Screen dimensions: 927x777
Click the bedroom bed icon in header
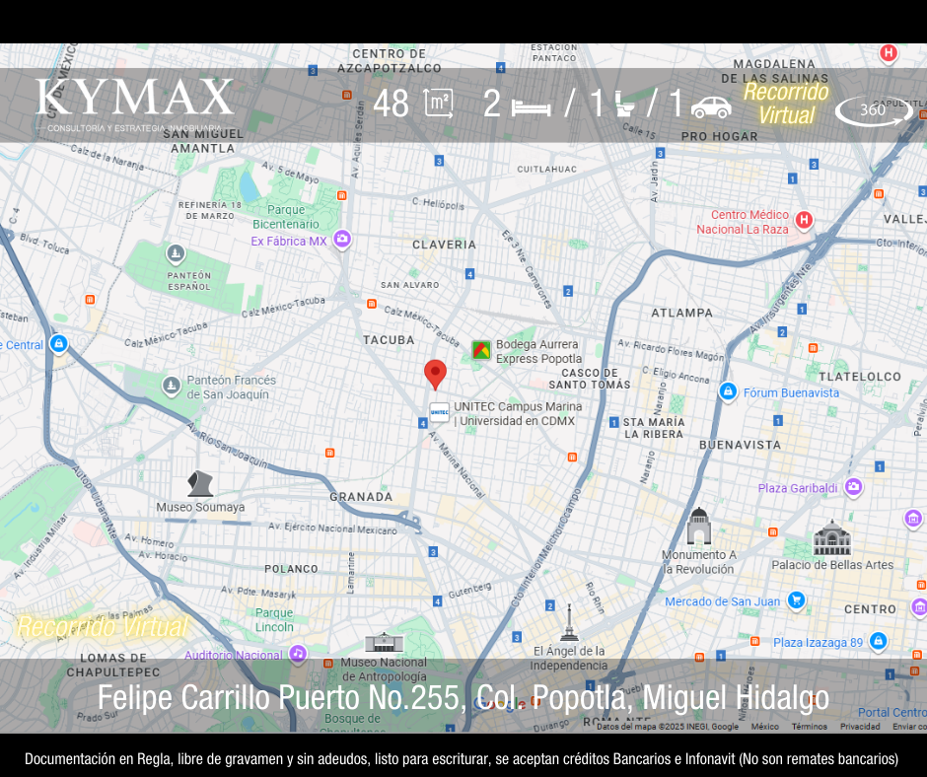tap(532, 108)
